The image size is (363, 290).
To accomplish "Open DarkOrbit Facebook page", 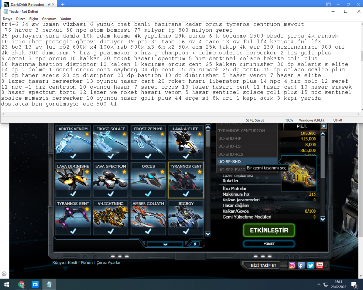I will coord(301,266).
